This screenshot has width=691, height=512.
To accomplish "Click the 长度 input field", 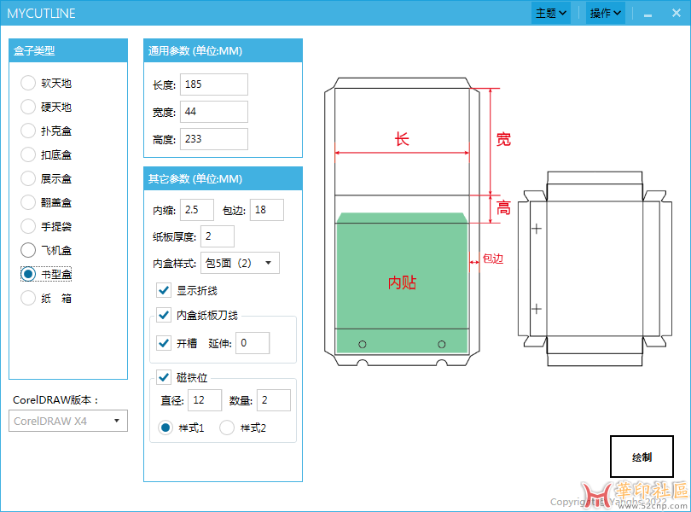I will pyautogui.click(x=214, y=84).
